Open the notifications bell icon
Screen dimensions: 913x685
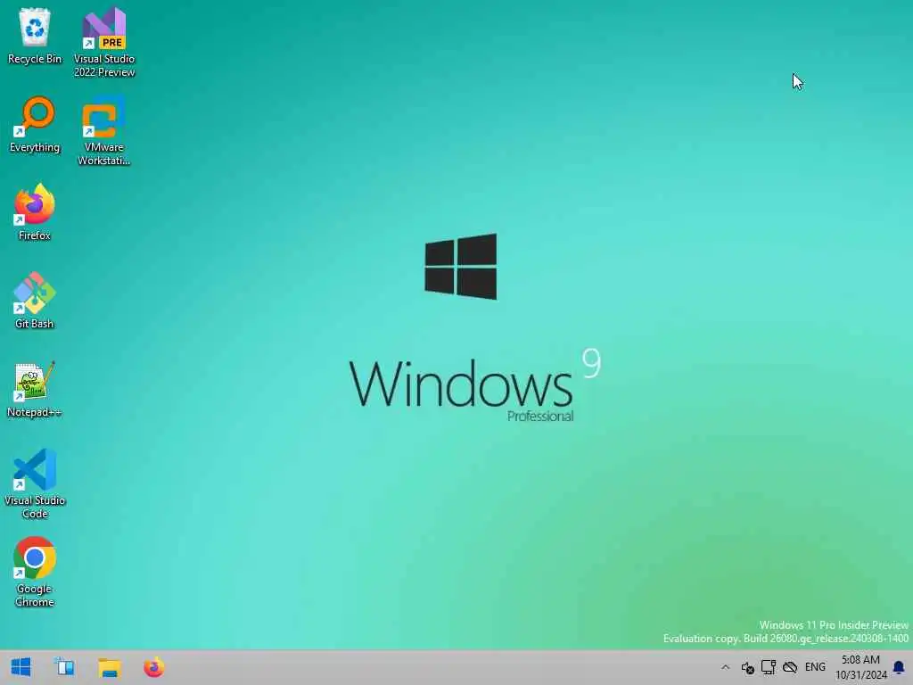(x=899, y=667)
